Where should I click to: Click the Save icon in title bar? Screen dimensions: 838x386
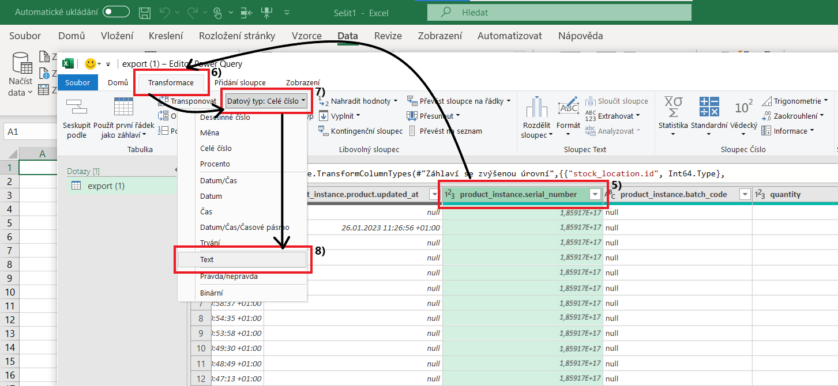click(145, 12)
